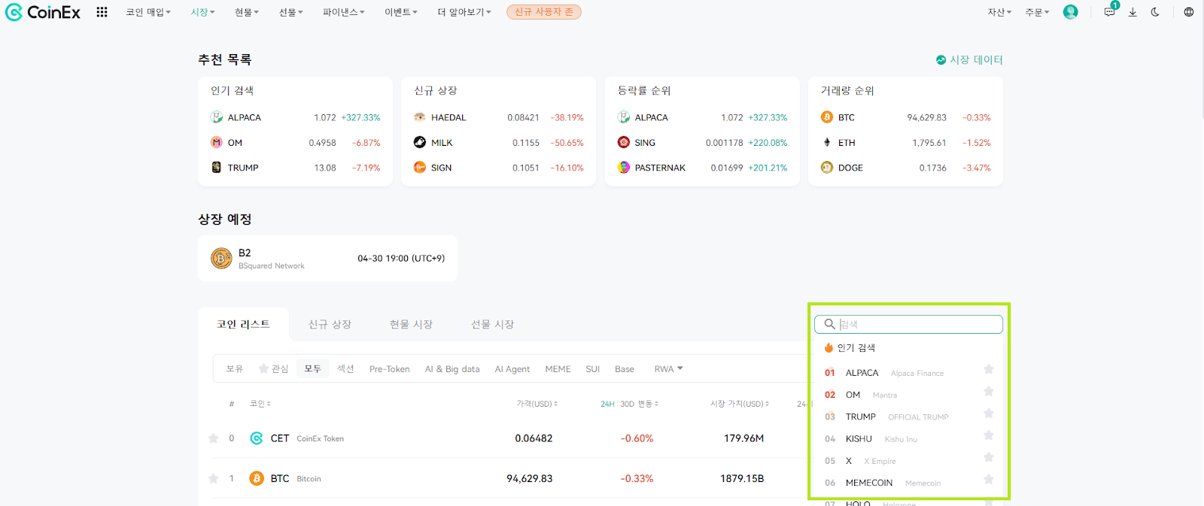This screenshot has width=1204, height=506.
Task: Expand the 이벤트 menu
Action: [x=401, y=12]
